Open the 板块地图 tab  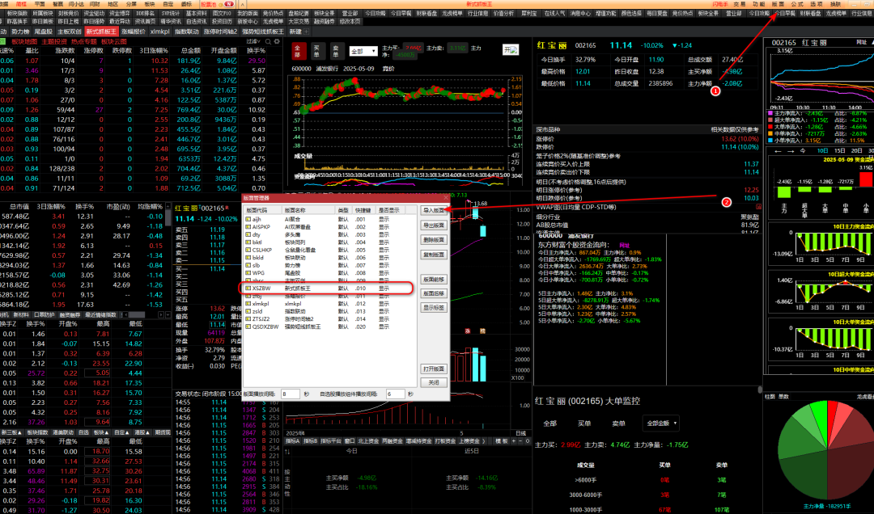(24, 41)
